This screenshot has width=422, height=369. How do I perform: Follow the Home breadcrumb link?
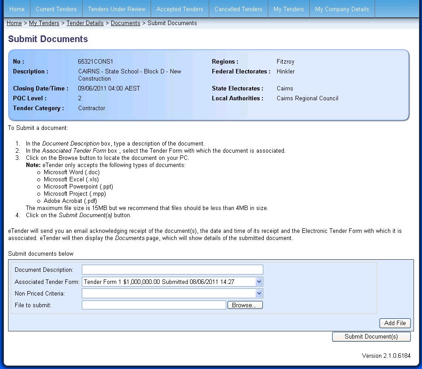[x=14, y=23]
